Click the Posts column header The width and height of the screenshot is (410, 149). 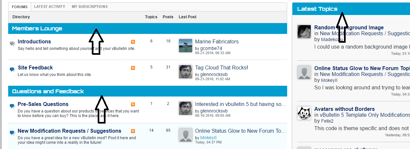click(168, 17)
